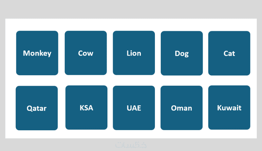Select the UAE tile
This screenshot has height=151, width=262.
pyautogui.click(x=134, y=108)
